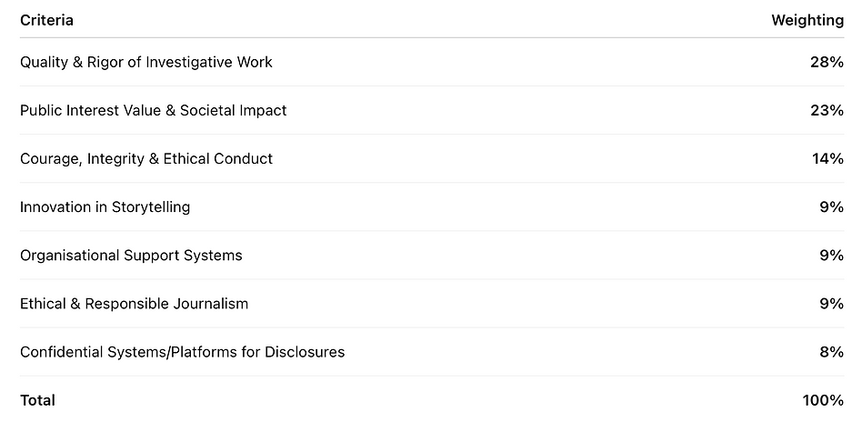Click the Total row label
862x422 pixels.
tap(37, 400)
